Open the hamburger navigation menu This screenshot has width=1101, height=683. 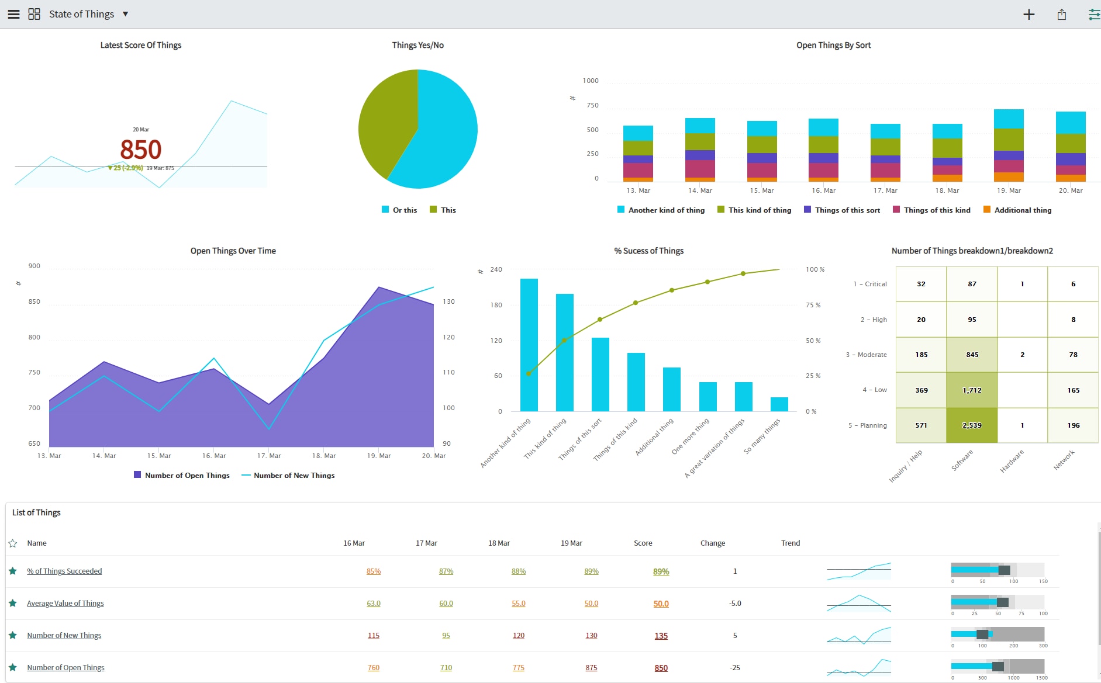[x=13, y=13]
